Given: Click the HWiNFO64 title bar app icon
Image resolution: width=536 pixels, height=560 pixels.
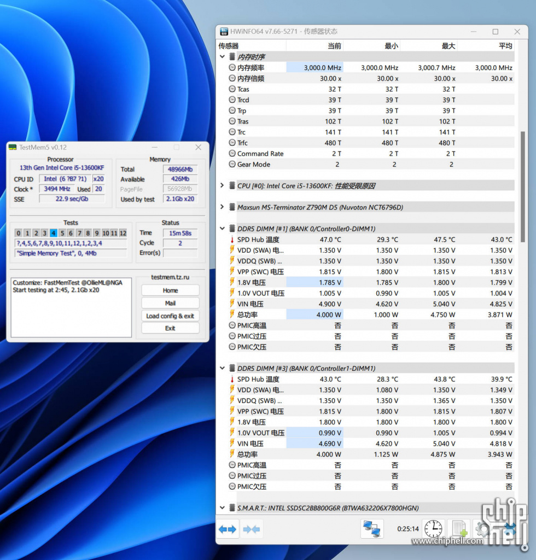Looking at the screenshot, I should 224,31.
